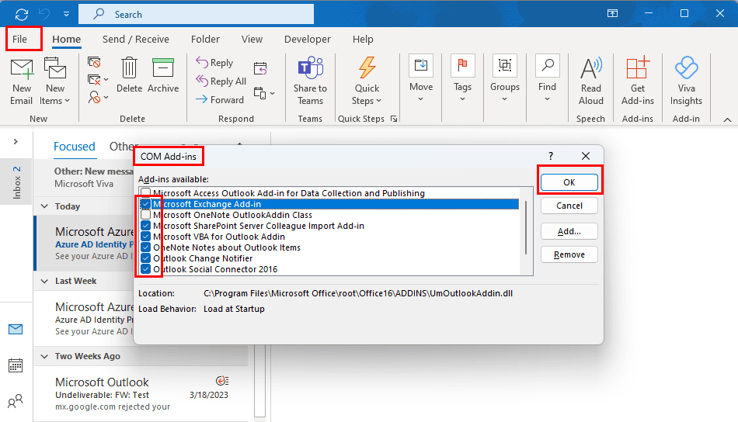The height and width of the screenshot is (422, 738).
Task: Open the Tags flag menu
Action: tap(462, 79)
